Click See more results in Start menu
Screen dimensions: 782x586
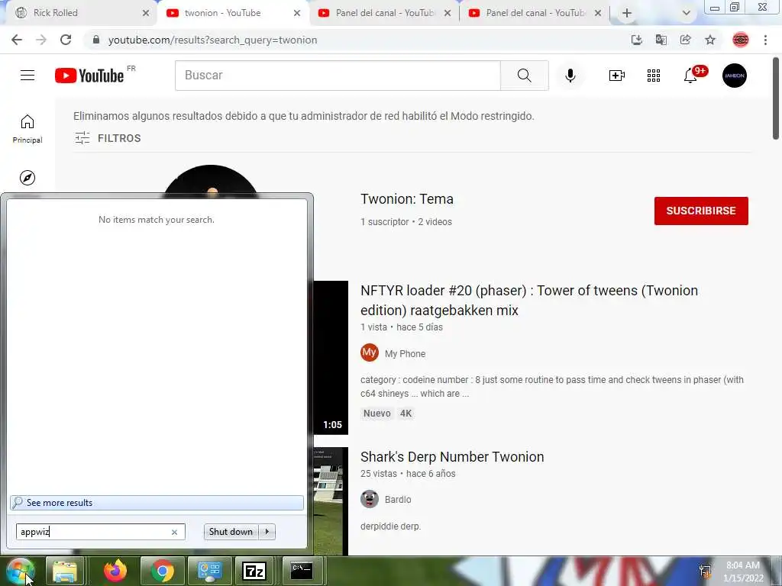coord(157,503)
